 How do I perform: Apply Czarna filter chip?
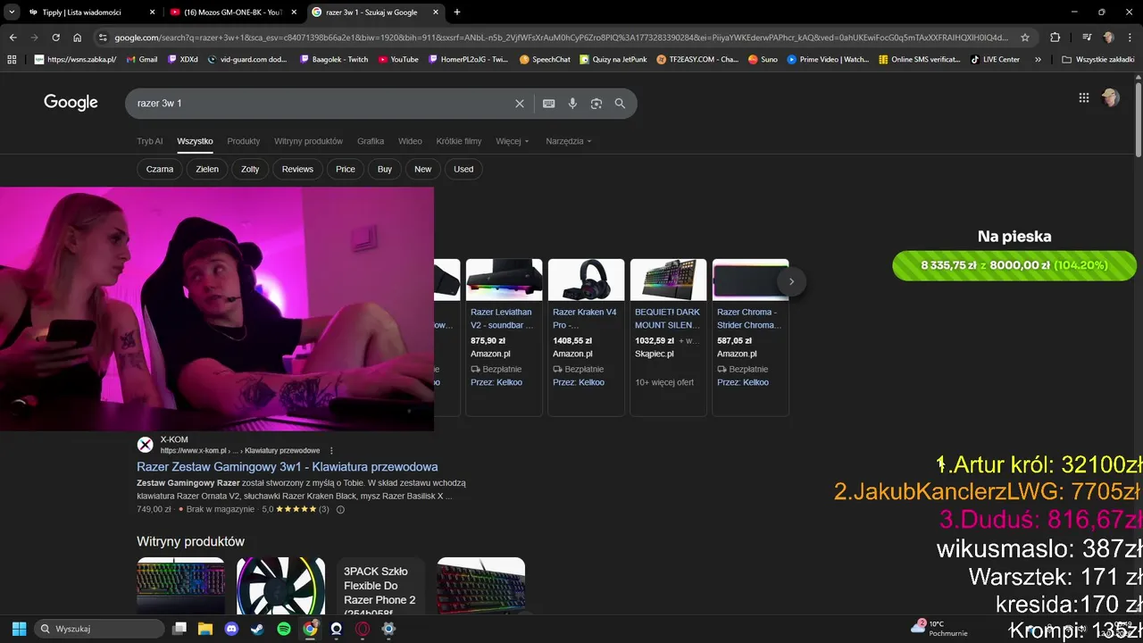point(160,169)
